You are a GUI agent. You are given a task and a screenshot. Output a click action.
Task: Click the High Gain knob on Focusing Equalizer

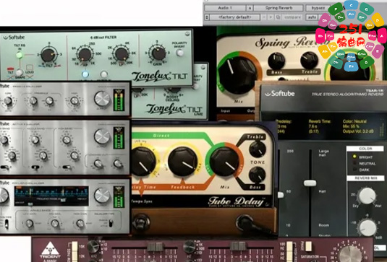[x=80, y=224]
